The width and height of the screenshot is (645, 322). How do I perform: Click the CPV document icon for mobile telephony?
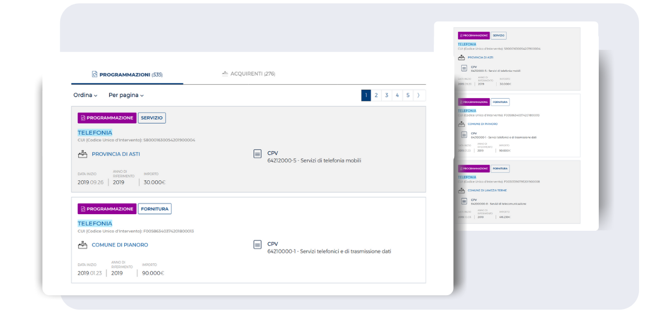257,154
